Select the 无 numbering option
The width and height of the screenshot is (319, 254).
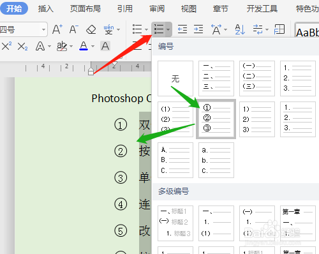(175, 78)
